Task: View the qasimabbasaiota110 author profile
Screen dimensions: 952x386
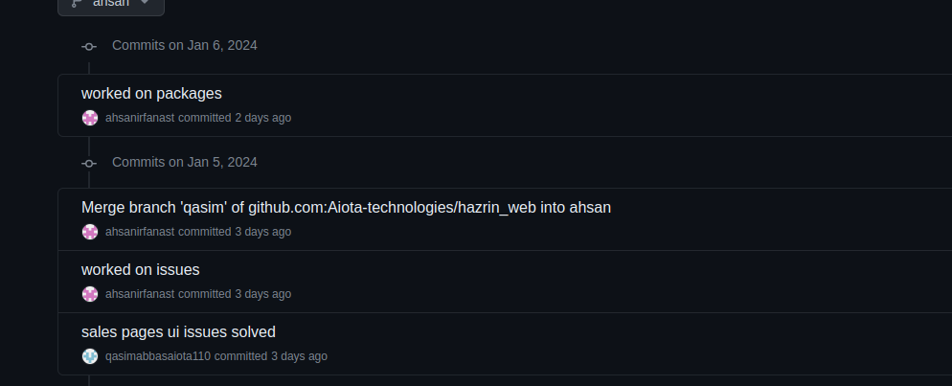Action: pos(158,356)
